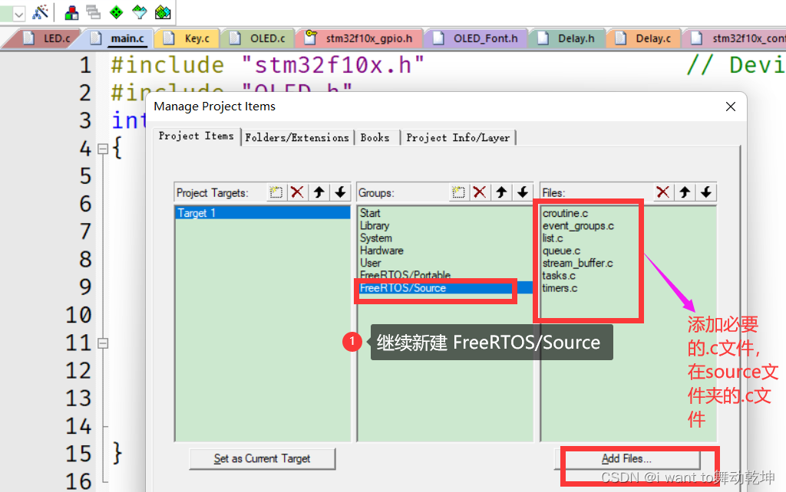Click the Select Software Packs diamond icon
The width and height of the screenshot is (786, 492).
[140, 12]
